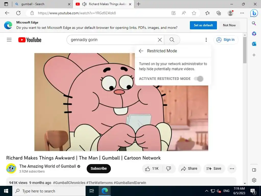Viewport: 261px width, 196px height.
Task: Add a new app to the Edge sidebar
Action: [254, 55]
